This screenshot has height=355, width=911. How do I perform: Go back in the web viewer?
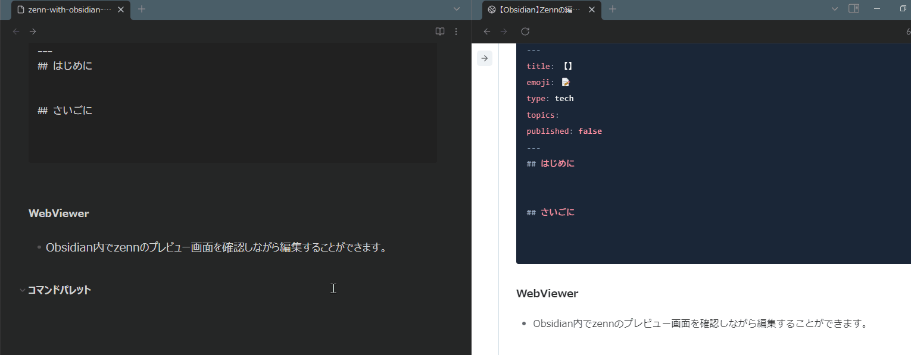pos(487,32)
